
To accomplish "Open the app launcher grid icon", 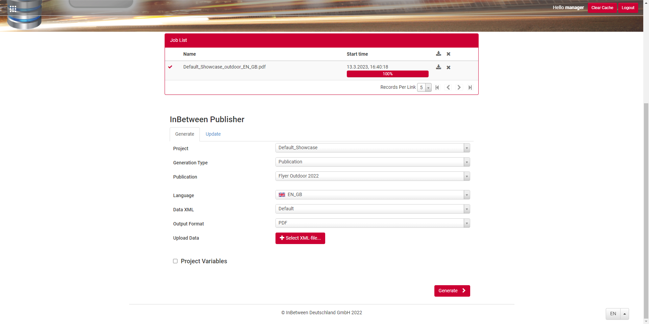I will click(x=13, y=9).
